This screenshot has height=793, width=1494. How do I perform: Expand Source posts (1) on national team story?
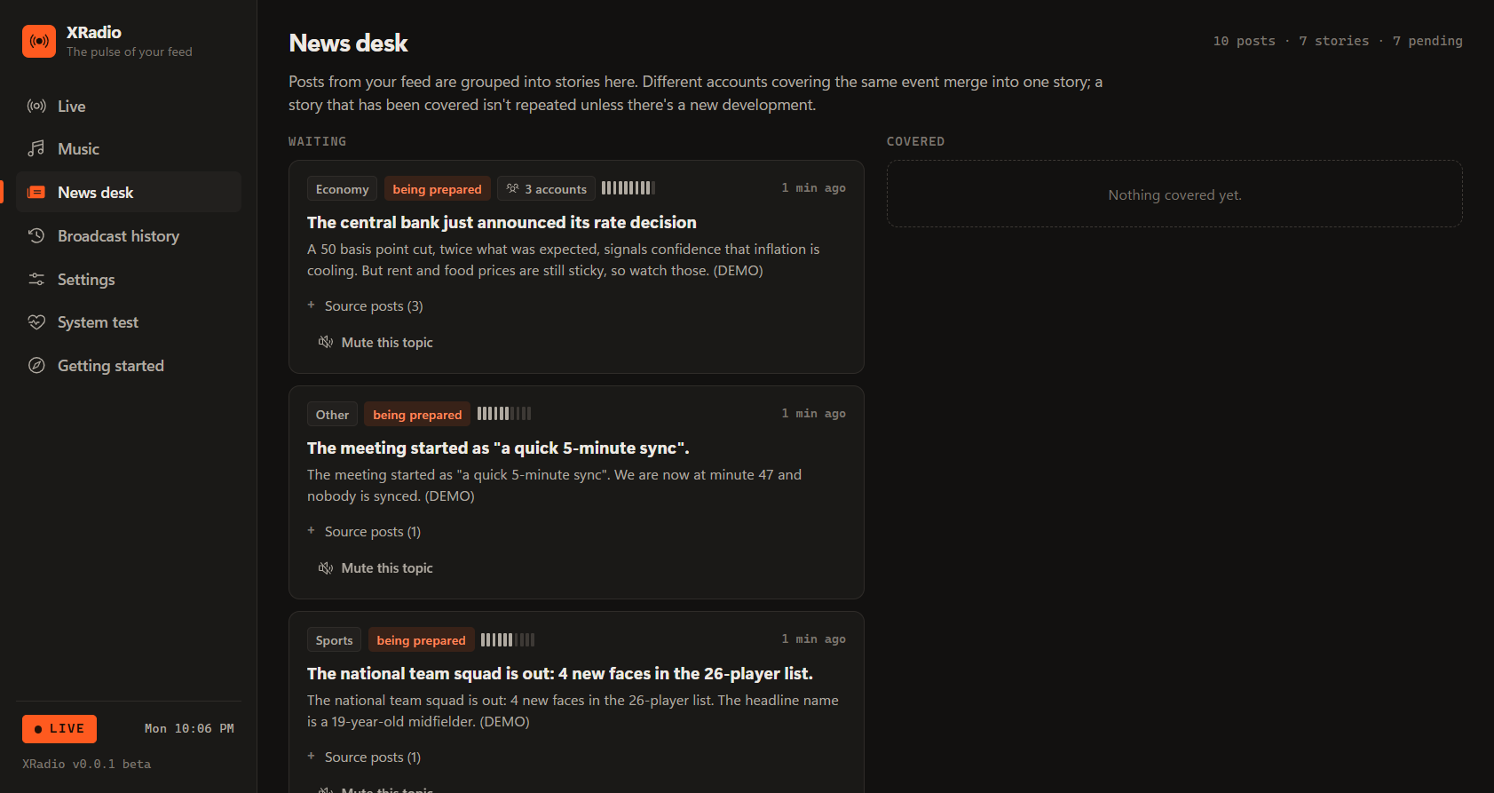365,757
